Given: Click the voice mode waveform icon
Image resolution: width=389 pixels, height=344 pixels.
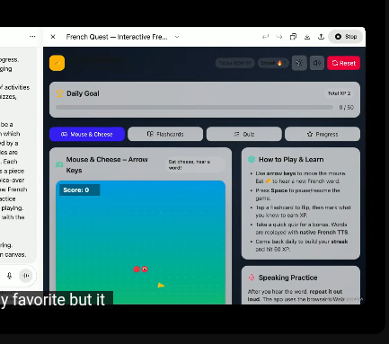Looking at the screenshot, I should 26,276.
